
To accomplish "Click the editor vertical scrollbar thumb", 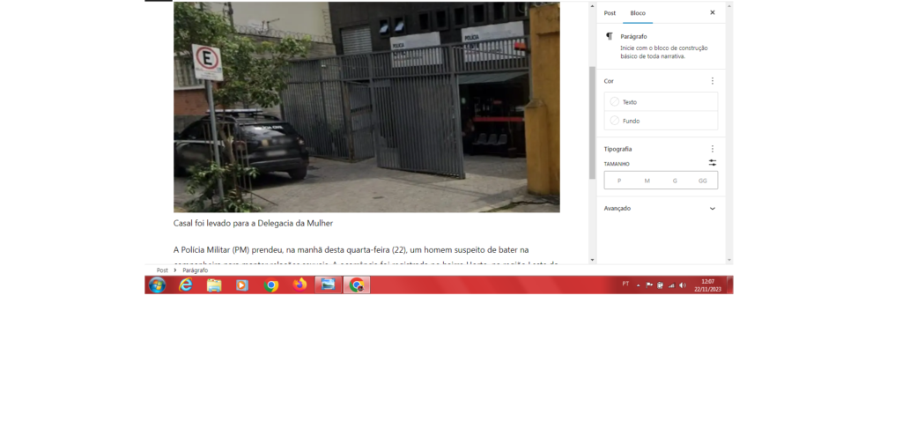I will [x=592, y=122].
